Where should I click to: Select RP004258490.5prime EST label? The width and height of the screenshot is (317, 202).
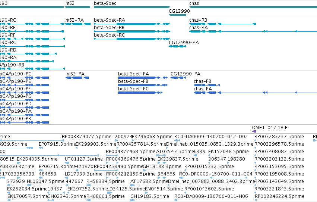[x=119, y=167]
